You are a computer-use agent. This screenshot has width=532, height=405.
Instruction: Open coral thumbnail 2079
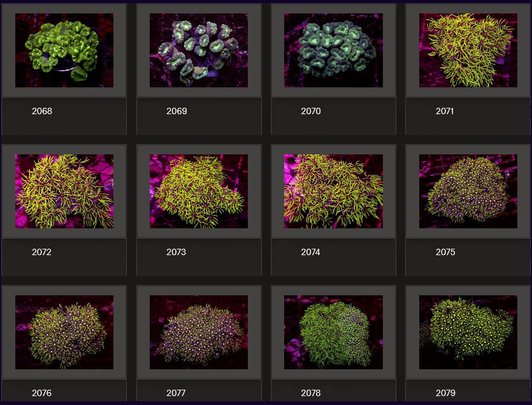pos(468,332)
